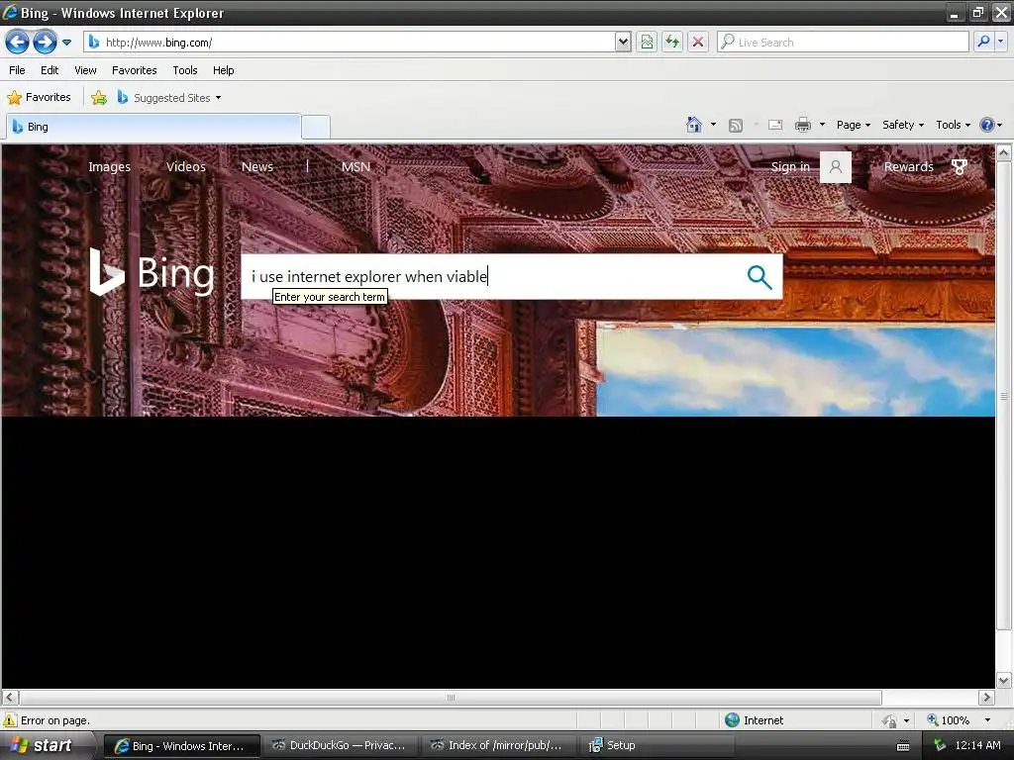Click the RSS feeds icon
Image resolution: width=1014 pixels, height=760 pixels.
pyautogui.click(x=736, y=126)
